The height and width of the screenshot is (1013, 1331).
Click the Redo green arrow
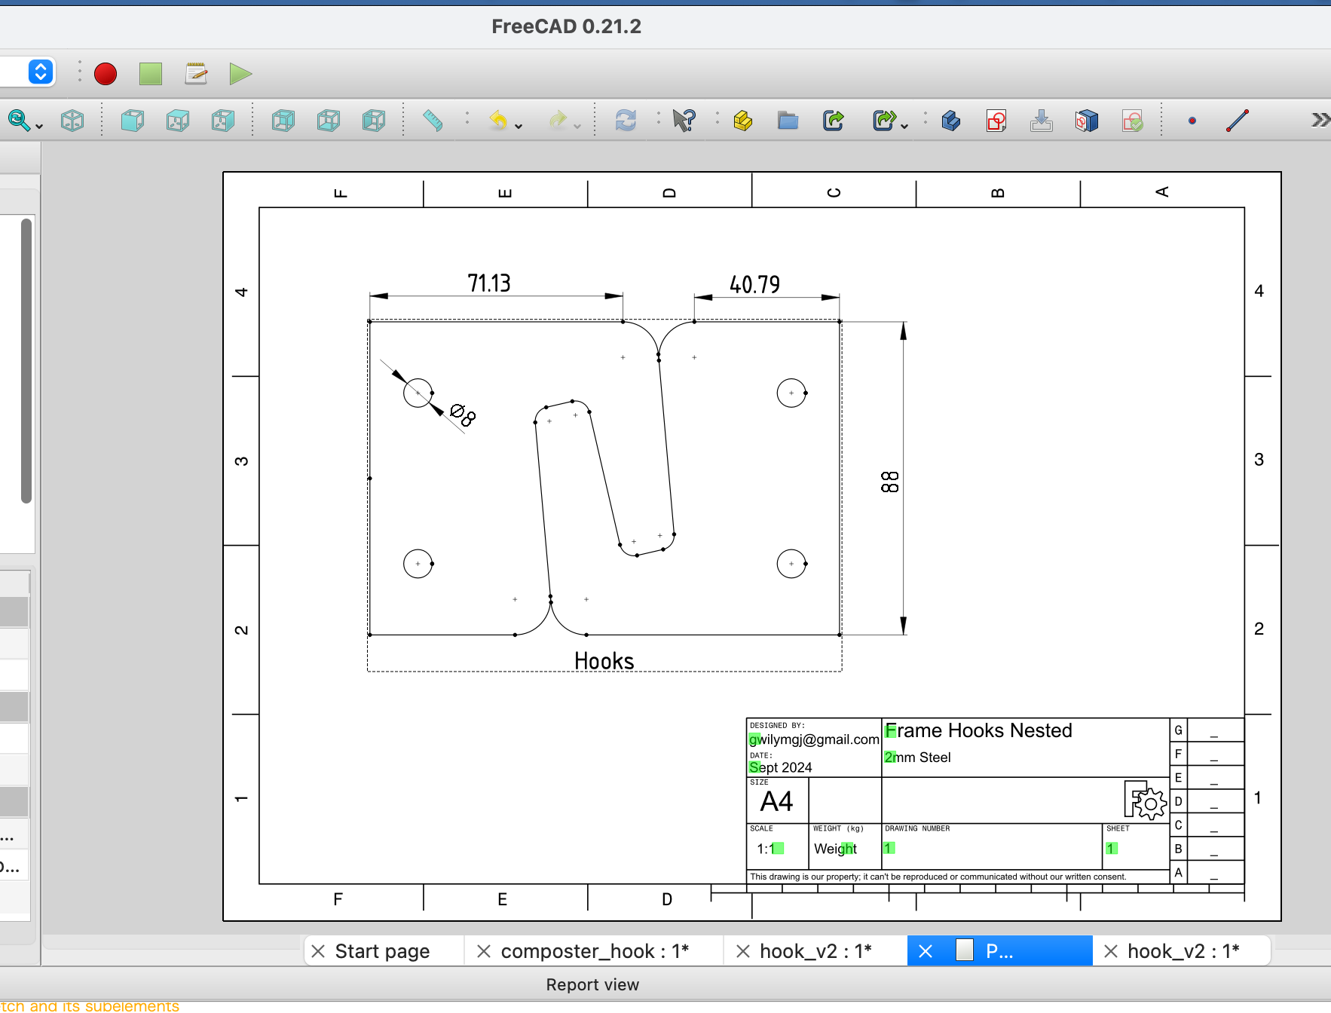(558, 121)
